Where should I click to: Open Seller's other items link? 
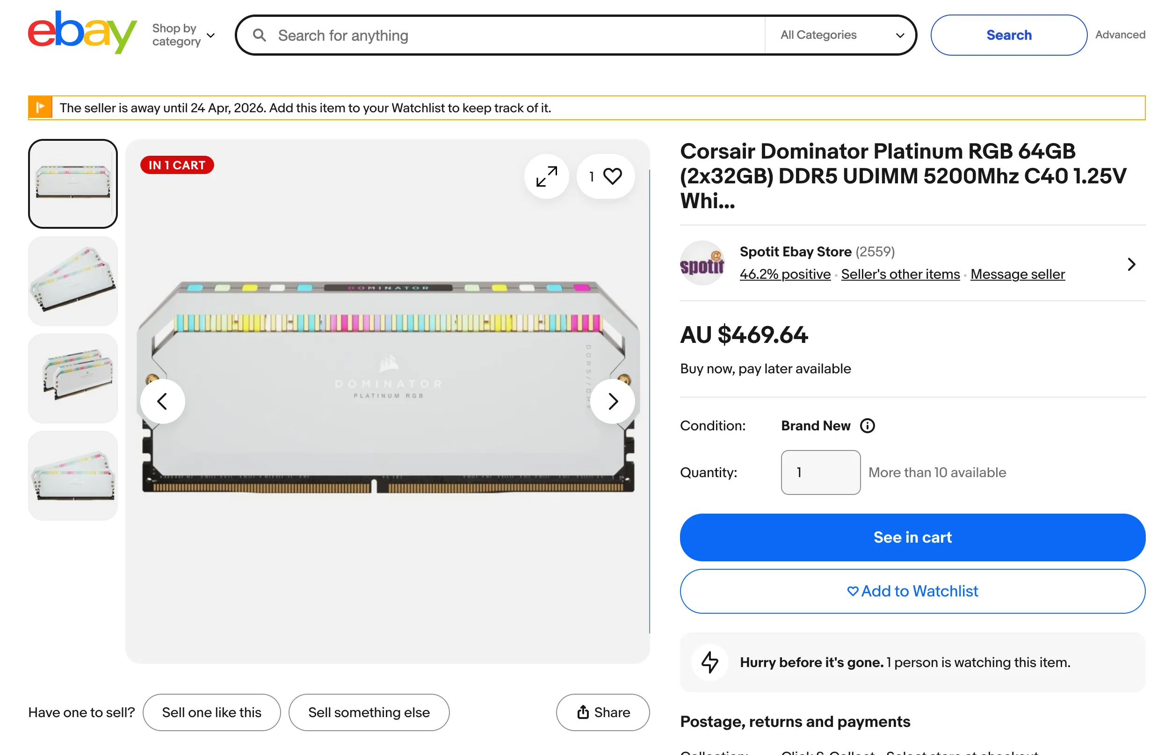point(900,274)
